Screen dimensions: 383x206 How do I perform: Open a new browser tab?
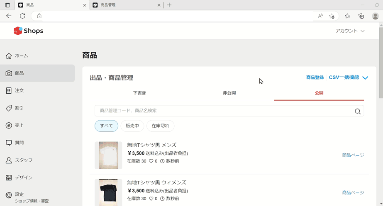169,5
